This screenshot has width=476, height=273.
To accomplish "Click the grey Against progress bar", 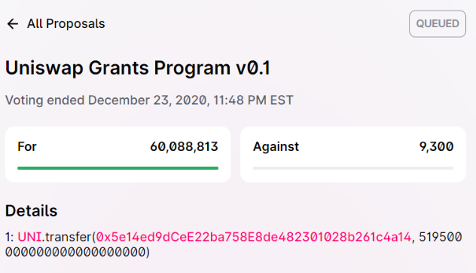I will click(x=353, y=168).
